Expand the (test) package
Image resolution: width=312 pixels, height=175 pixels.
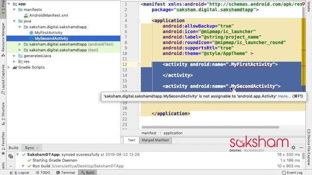[20, 50]
